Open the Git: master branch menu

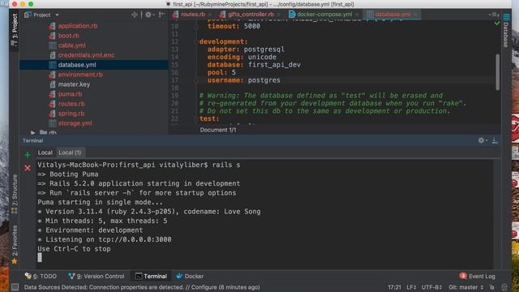click(465, 287)
